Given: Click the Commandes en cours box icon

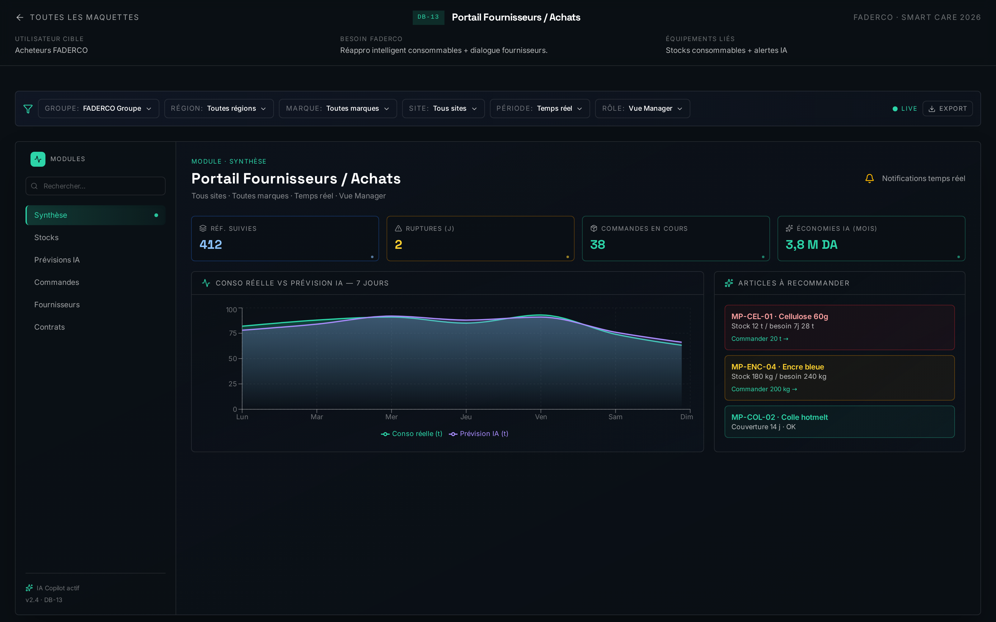Looking at the screenshot, I should [x=594, y=228].
